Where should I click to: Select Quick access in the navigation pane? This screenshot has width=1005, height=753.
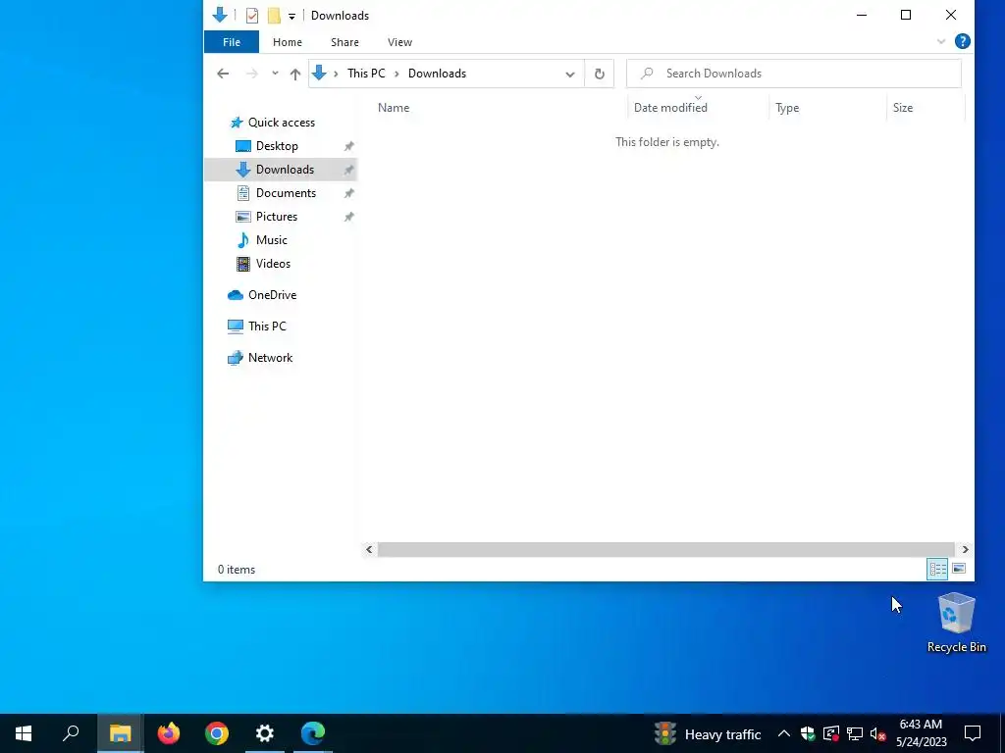[x=281, y=123]
